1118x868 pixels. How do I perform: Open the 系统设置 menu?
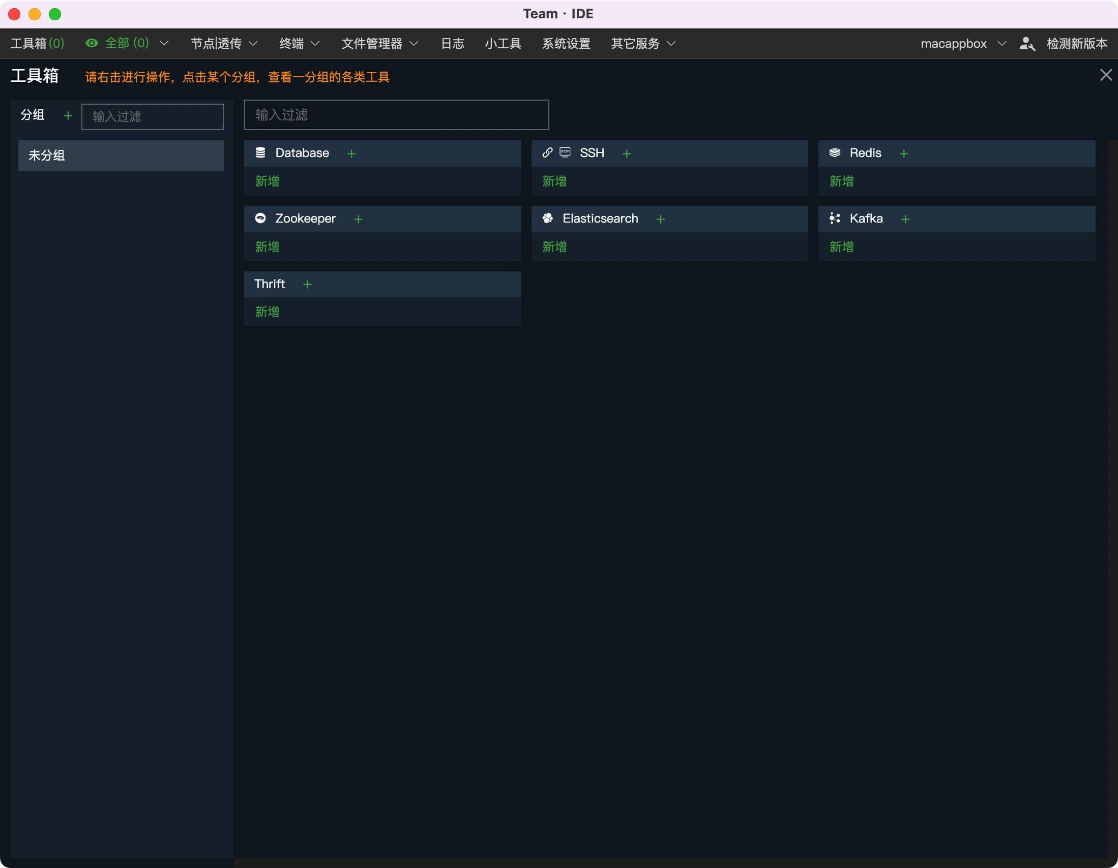566,44
